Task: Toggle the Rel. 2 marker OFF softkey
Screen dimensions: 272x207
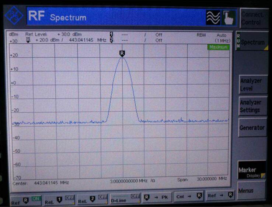Action: pyautogui.click(x=93, y=199)
